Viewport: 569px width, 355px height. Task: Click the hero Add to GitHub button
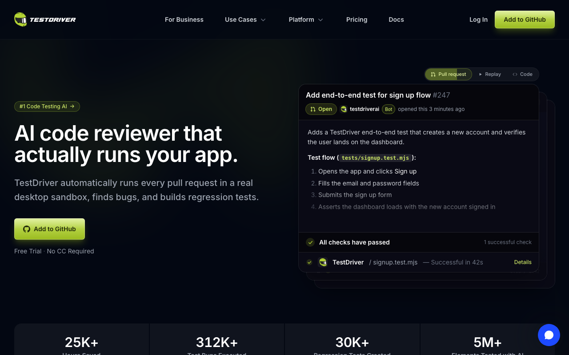(49, 229)
